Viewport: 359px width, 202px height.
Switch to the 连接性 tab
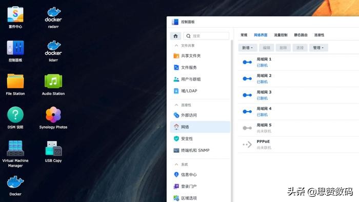319,35
